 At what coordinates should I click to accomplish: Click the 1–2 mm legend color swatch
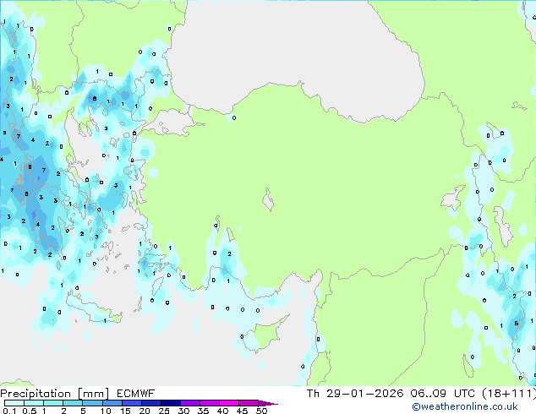point(53,403)
